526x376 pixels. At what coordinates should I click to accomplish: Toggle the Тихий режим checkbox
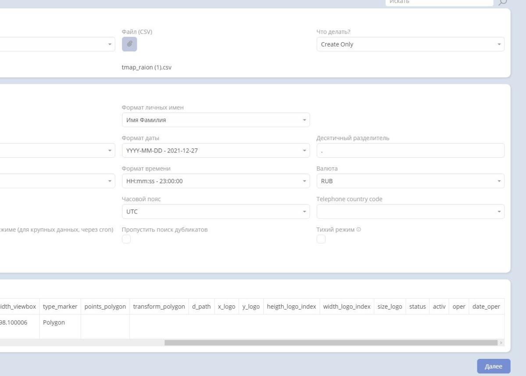(x=321, y=239)
